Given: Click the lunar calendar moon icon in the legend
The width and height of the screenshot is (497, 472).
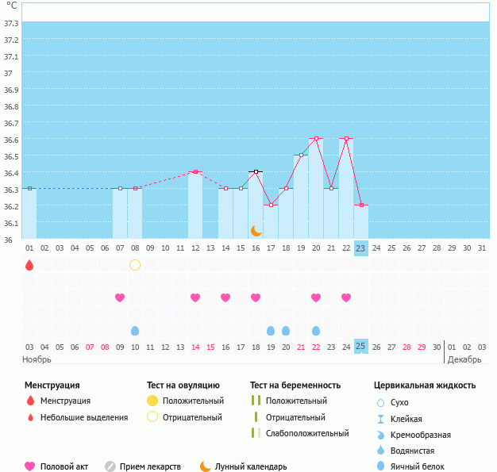Looking at the screenshot, I should click(206, 466).
